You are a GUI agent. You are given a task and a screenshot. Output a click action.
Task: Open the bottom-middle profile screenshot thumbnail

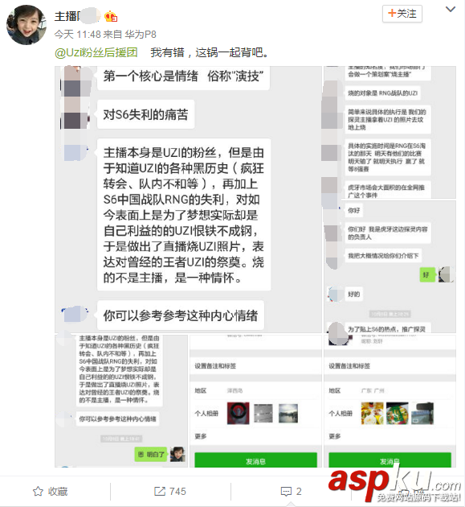(255, 401)
